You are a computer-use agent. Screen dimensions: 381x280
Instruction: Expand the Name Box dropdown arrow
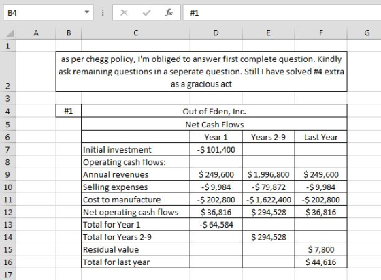click(x=87, y=12)
